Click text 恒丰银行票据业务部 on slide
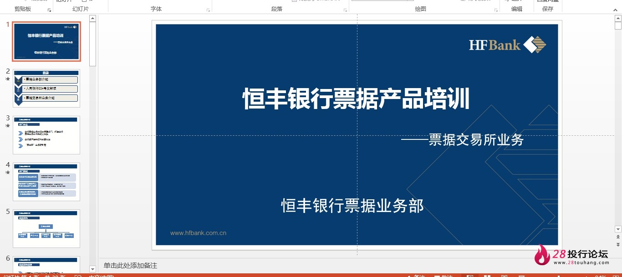622x277 pixels. [352, 206]
